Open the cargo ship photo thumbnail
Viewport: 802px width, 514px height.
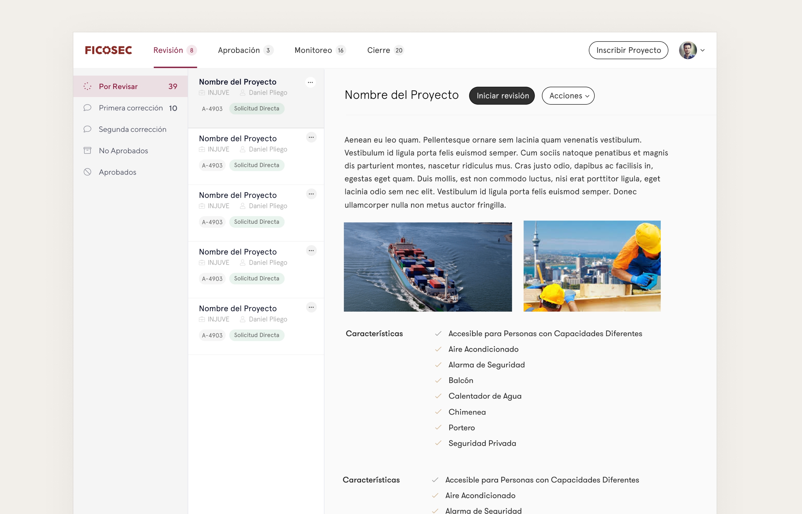tap(427, 267)
